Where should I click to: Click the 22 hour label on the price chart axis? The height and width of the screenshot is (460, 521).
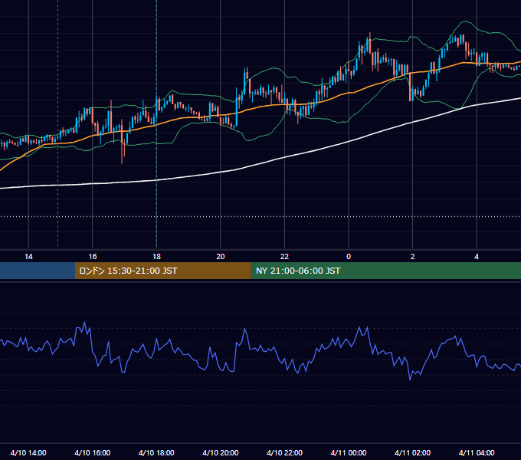click(284, 257)
